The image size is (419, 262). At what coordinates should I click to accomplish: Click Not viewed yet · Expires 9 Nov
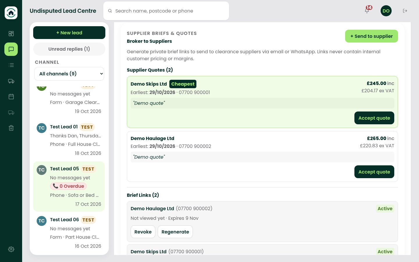(164, 218)
